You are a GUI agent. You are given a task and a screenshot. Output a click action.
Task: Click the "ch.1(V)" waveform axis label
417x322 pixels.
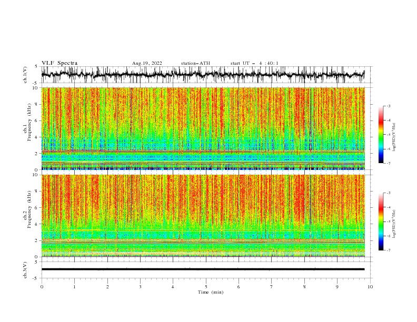(25, 75)
